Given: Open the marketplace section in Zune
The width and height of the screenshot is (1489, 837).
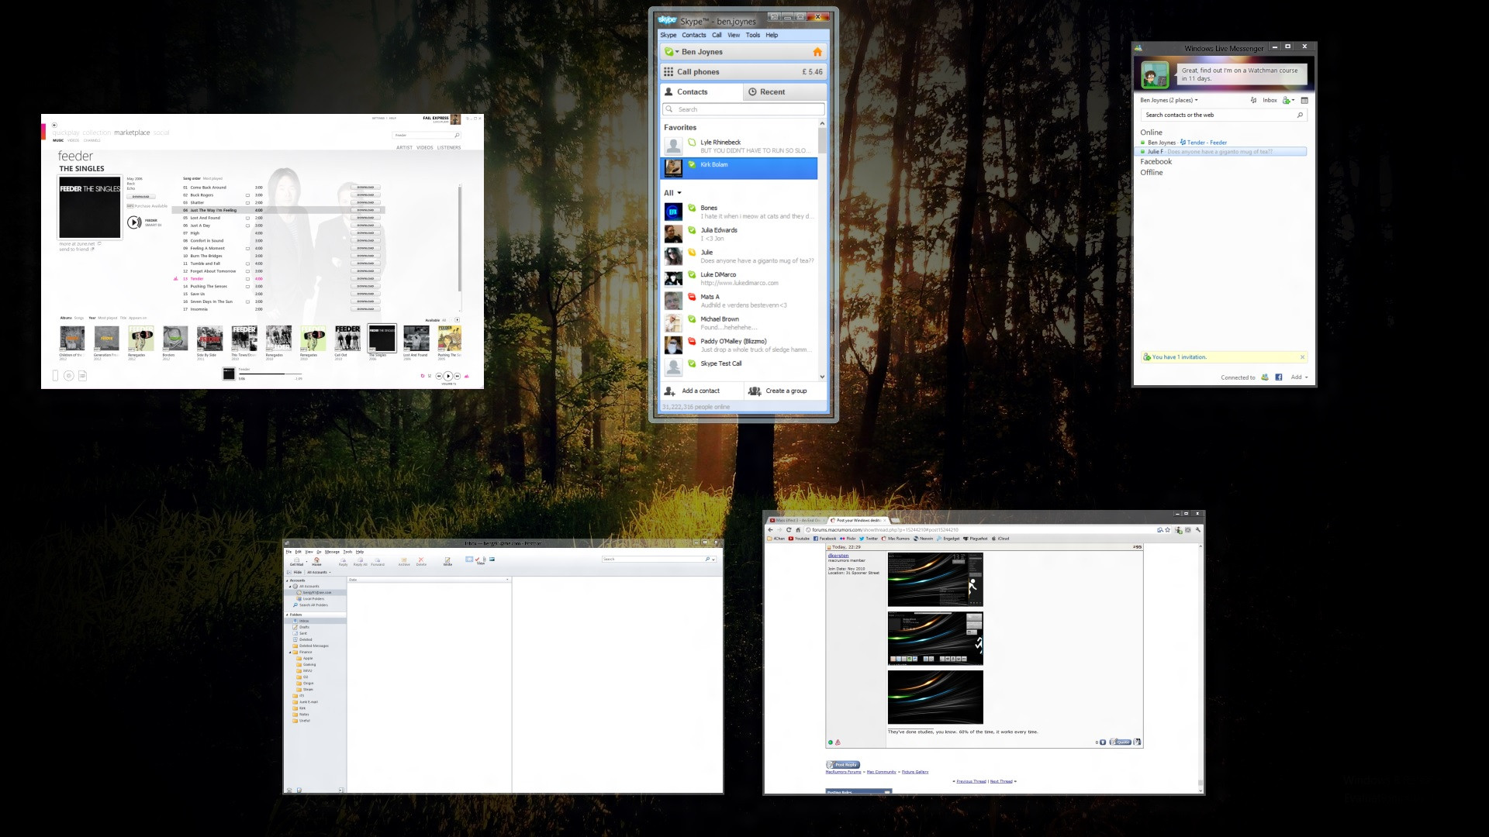Looking at the screenshot, I should pos(132,133).
